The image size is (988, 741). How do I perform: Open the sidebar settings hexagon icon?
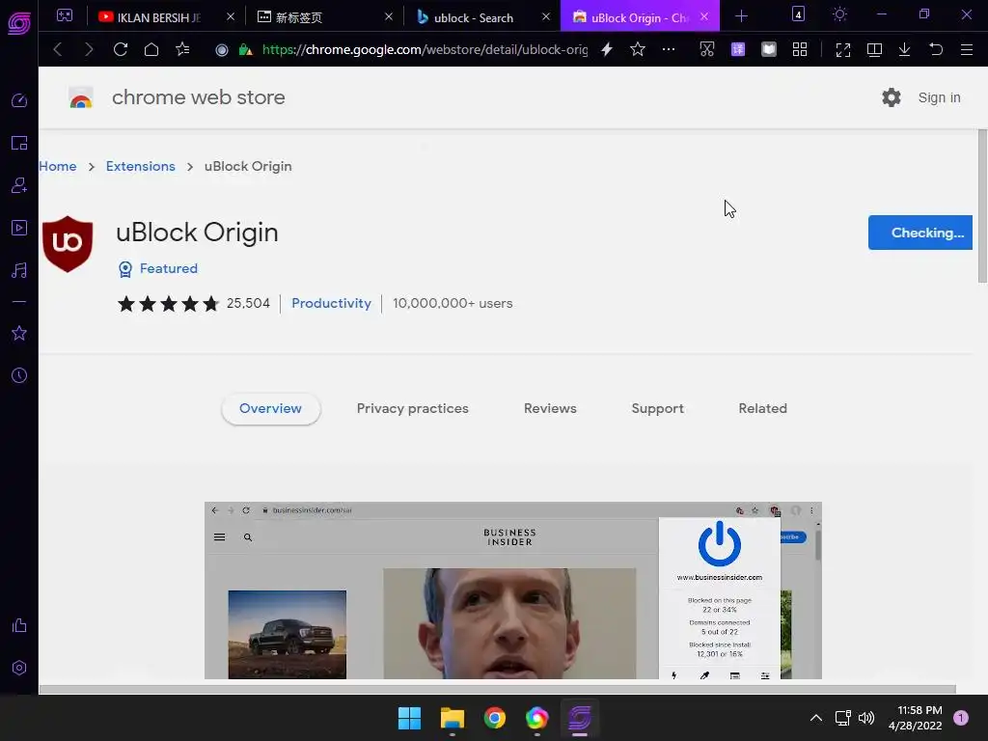[19, 668]
